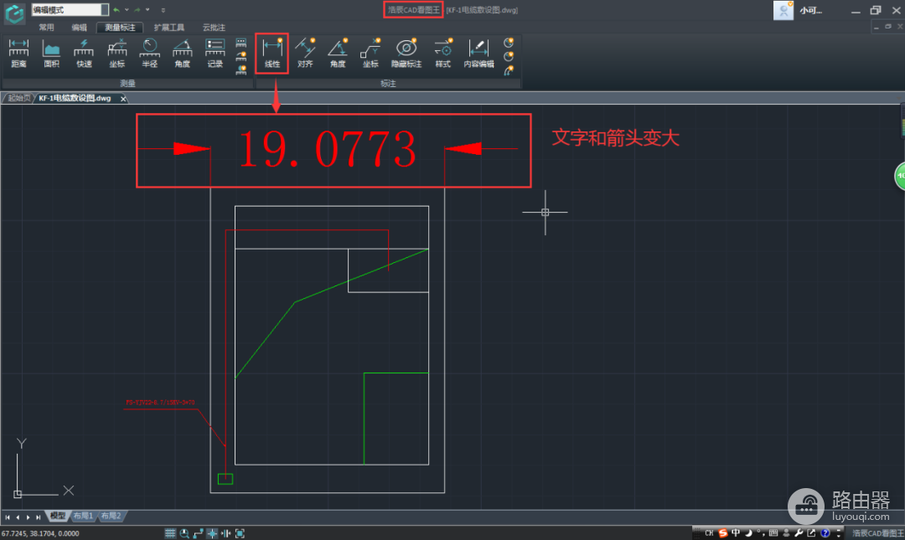Viewport: 905px width, 540px height.
Task: Expand the redo history dropdown arrow
Action: click(x=147, y=10)
